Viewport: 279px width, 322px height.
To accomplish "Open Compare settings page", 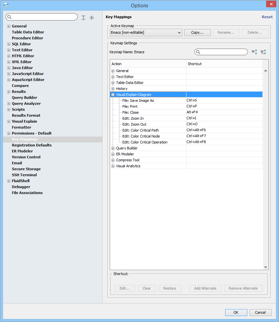I will (x=20, y=86).
